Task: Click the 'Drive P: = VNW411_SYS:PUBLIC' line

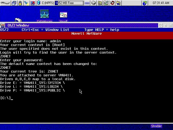Action: [32, 90]
